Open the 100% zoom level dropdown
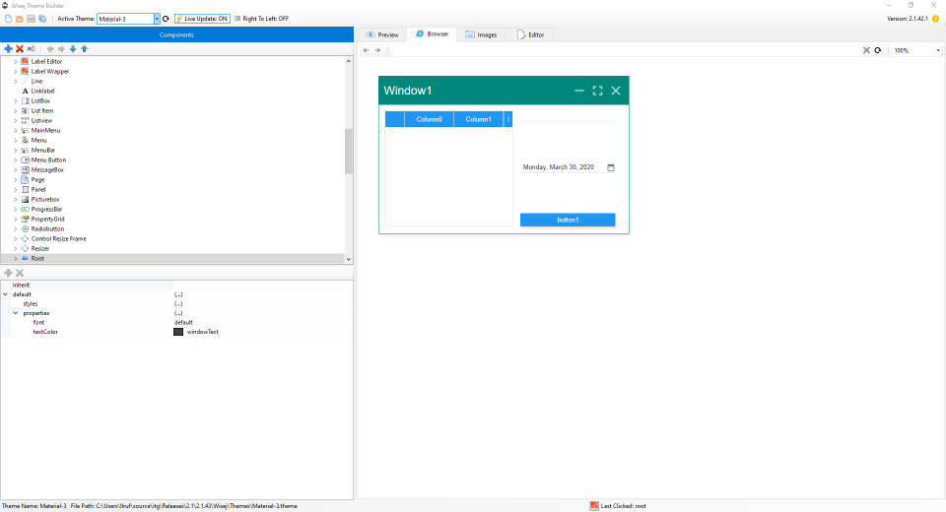This screenshot has height=512, width=946. coord(937,50)
